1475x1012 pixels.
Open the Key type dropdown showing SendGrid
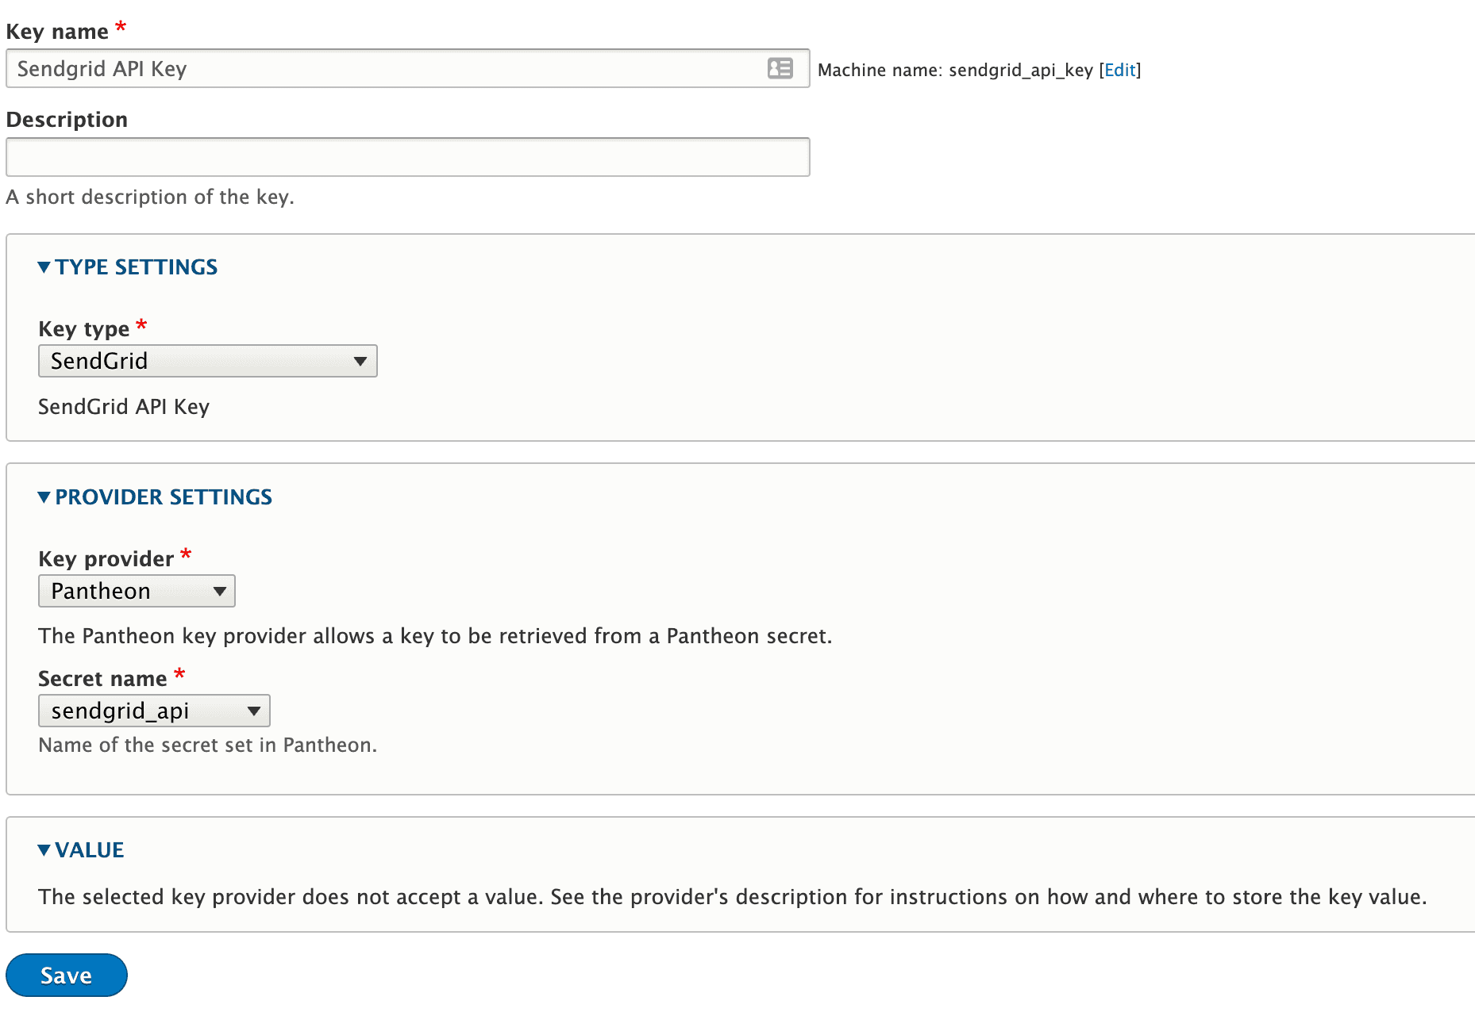(x=207, y=361)
